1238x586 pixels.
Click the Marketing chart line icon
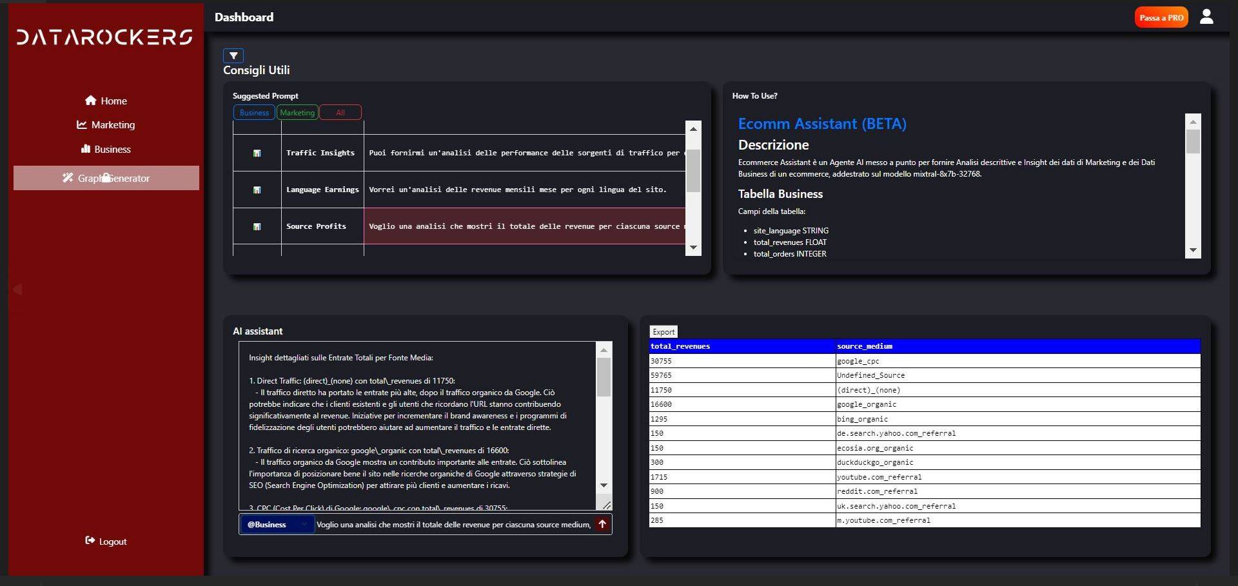point(82,124)
